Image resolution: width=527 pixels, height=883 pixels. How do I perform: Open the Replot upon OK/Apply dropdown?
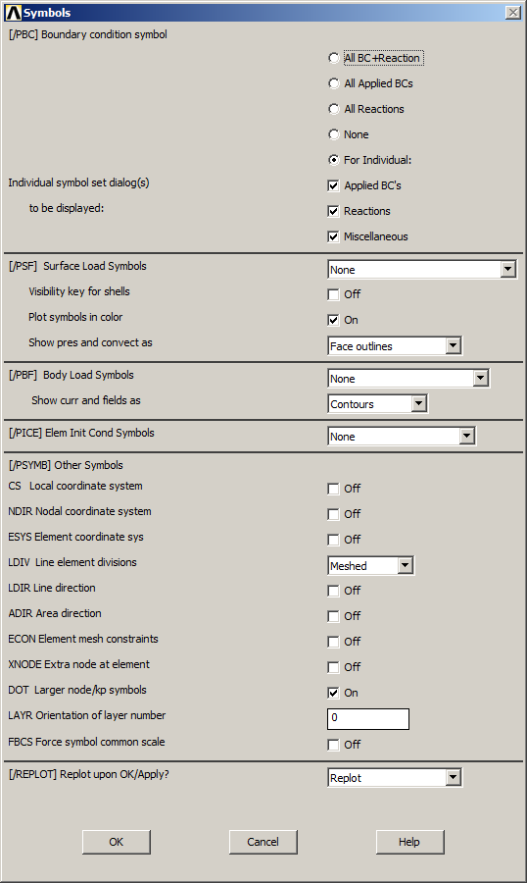tap(395, 778)
